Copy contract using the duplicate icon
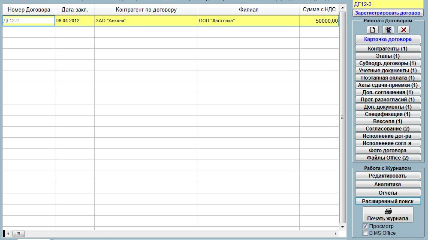 click(388, 30)
